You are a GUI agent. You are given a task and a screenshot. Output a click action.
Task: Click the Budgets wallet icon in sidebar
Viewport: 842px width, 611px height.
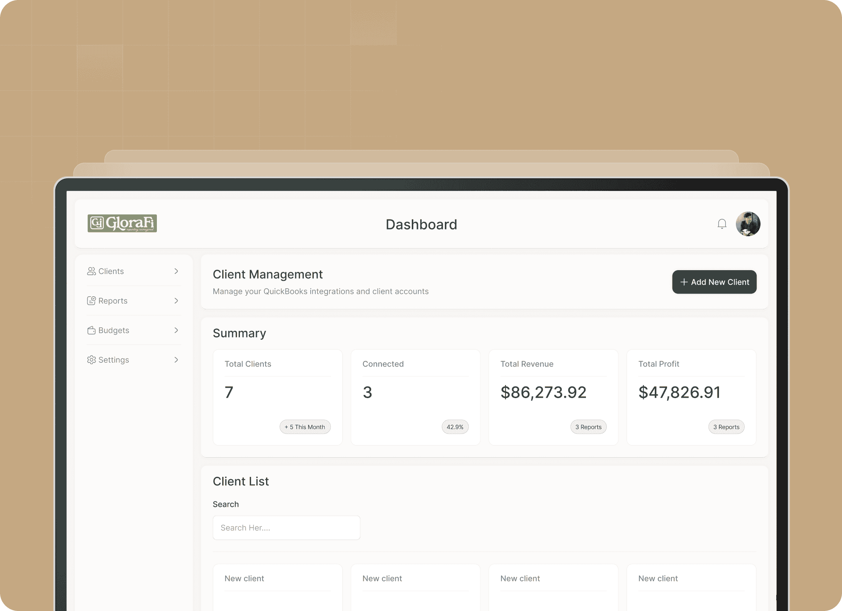click(x=91, y=330)
